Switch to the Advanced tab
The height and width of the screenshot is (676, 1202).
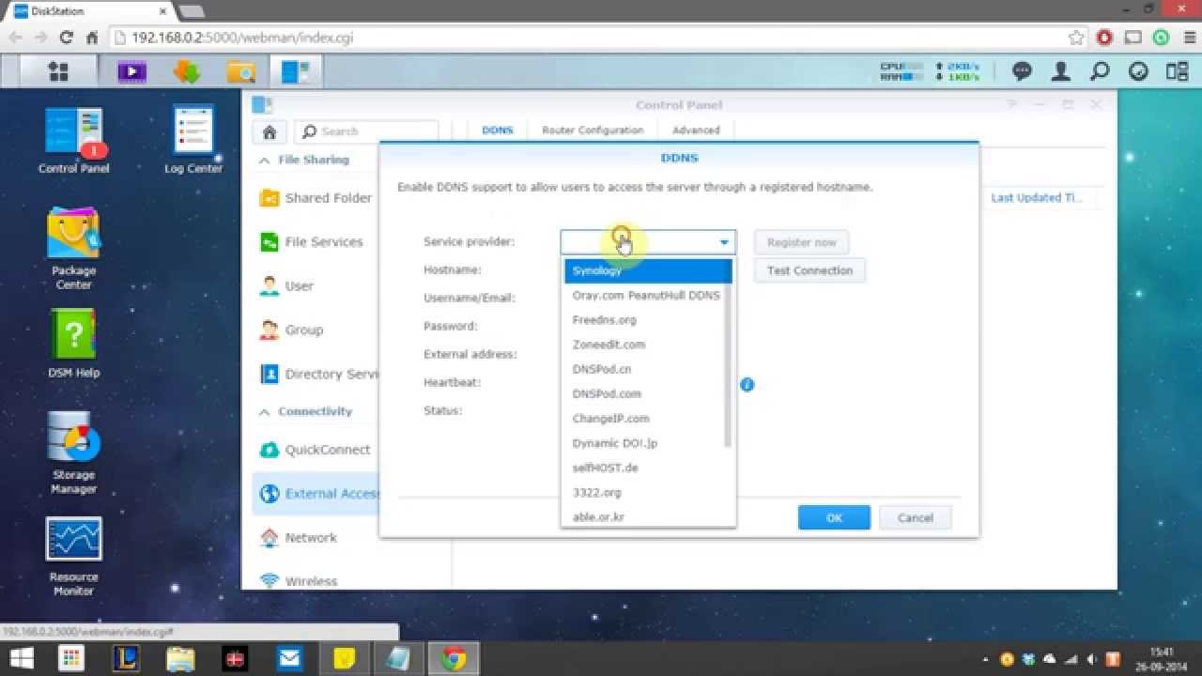click(696, 131)
